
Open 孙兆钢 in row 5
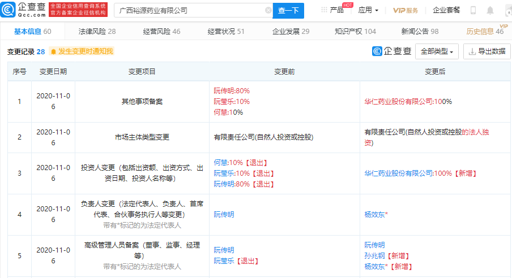click(374, 255)
